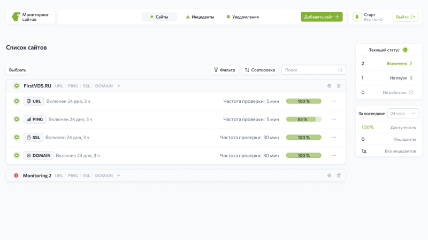Open settings gear for Monitoring 2
The width and height of the screenshot is (428, 240).
(329, 175)
